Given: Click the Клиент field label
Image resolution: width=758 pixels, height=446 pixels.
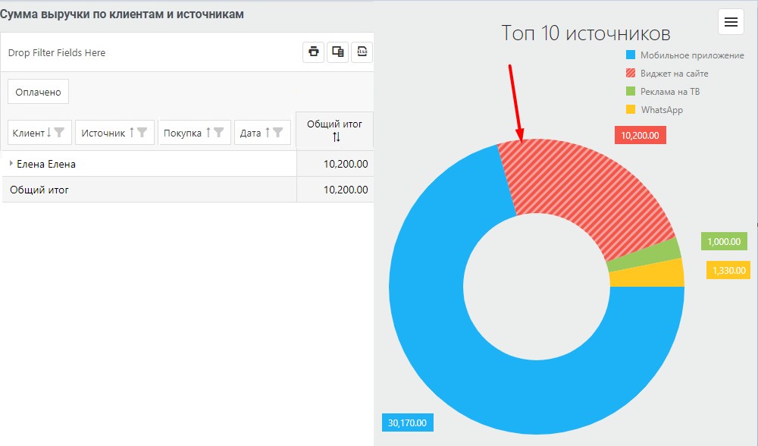Looking at the screenshot, I should pyautogui.click(x=28, y=133).
